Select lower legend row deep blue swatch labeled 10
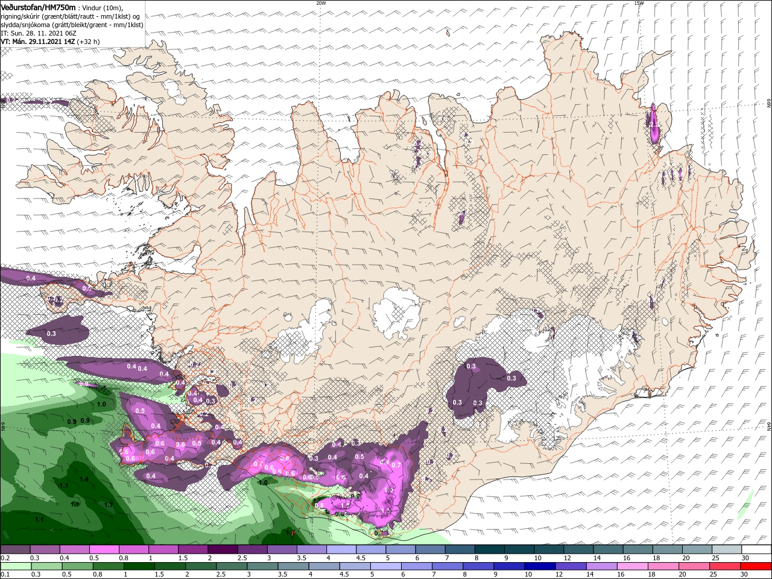The width and height of the screenshot is (772, 579). 540,566
